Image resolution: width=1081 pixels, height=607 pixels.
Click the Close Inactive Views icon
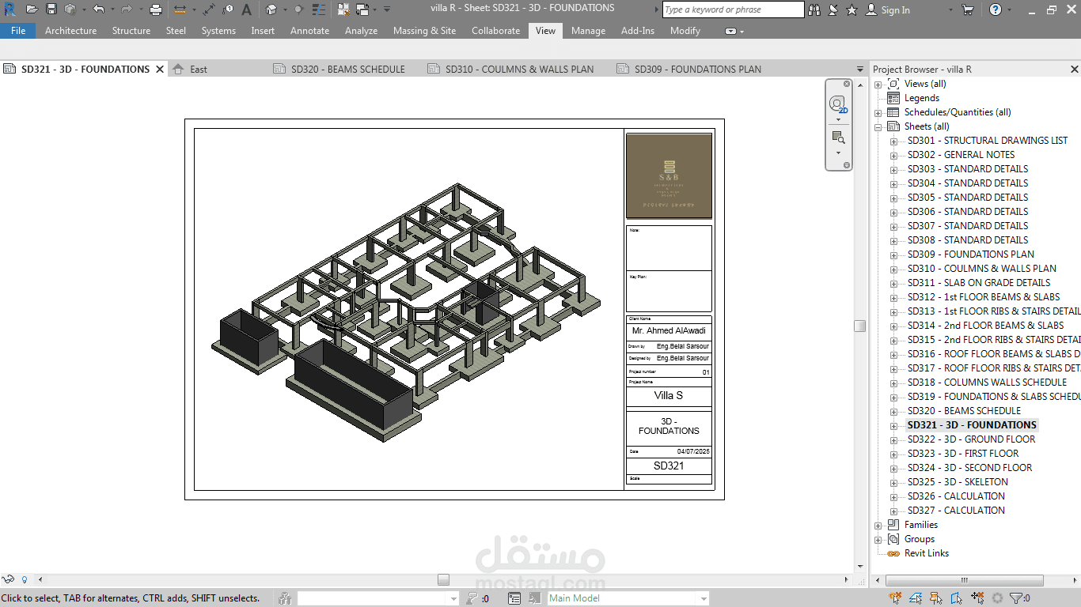(x=344, y=9)
